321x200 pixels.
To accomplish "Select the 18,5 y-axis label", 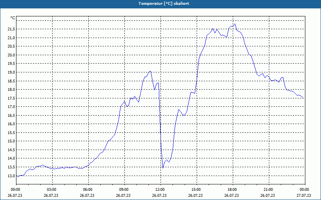I will click(x=12, y=81).
